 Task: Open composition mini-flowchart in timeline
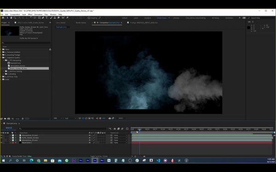pos(110,129)
